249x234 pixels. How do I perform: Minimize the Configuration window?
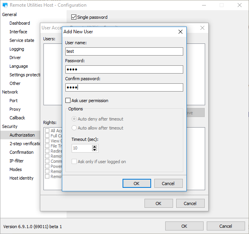[x=204, y=5]
